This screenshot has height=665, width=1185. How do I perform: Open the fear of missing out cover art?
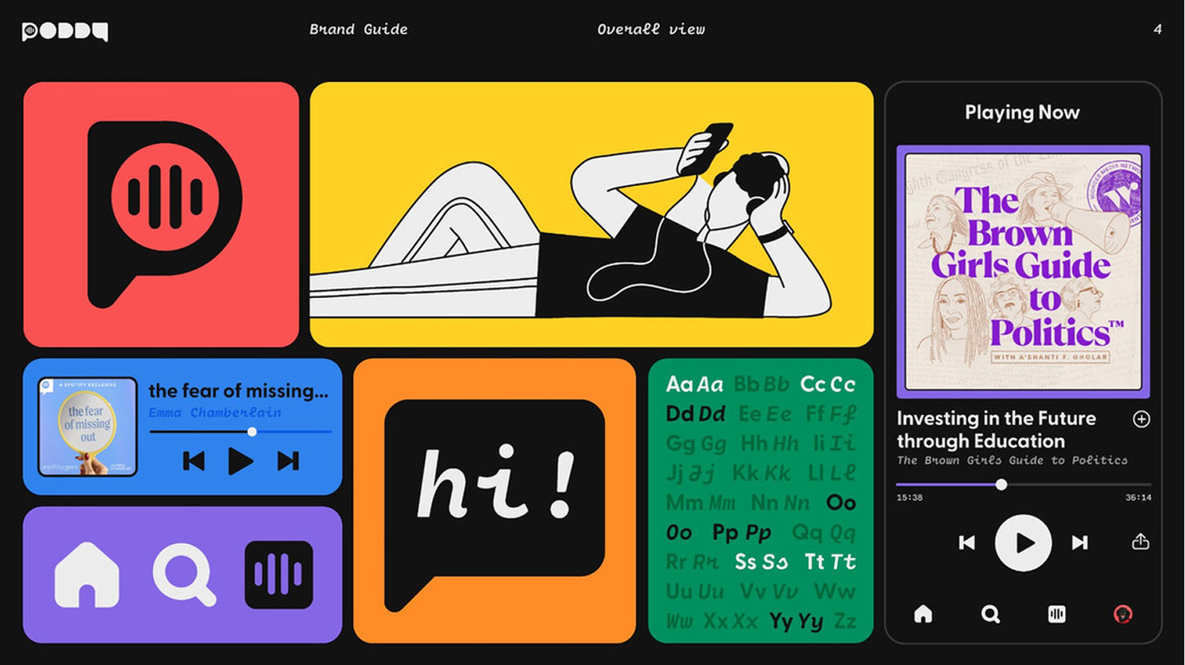87,427
